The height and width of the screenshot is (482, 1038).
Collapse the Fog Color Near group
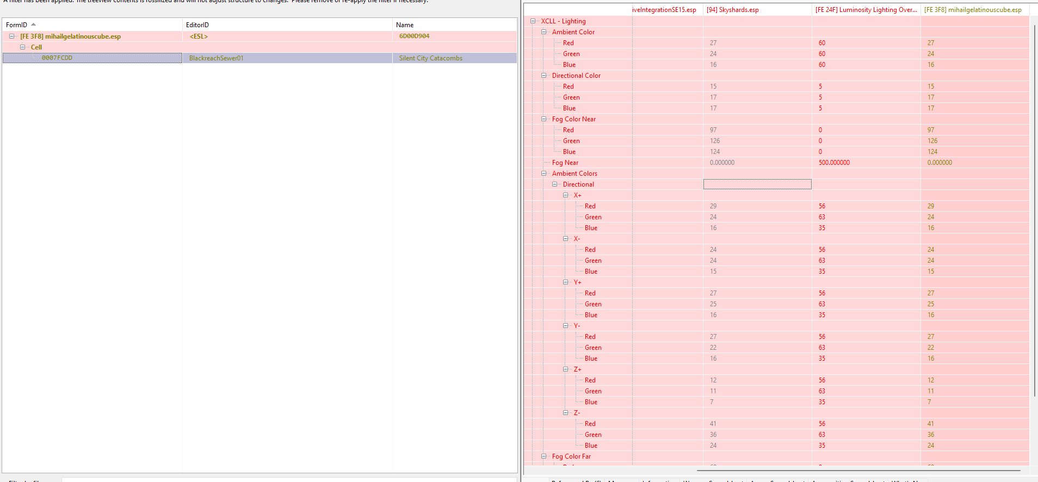[543, 119]
